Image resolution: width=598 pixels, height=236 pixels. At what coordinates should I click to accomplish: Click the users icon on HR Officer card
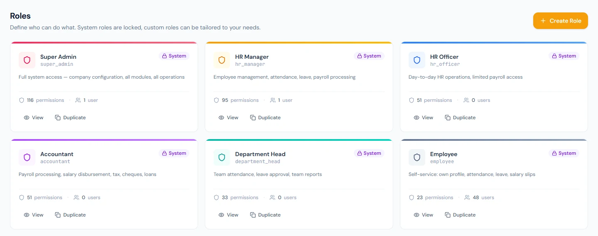pos(466,100)
